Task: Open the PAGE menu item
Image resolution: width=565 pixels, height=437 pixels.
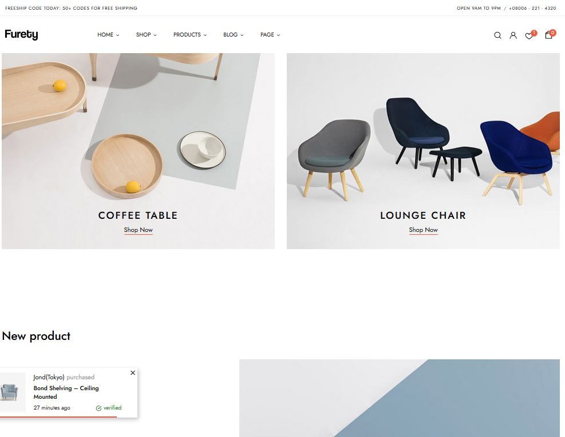Action: tap(270, 35)
